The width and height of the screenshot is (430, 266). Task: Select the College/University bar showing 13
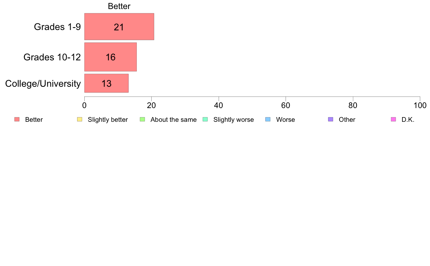106,83
